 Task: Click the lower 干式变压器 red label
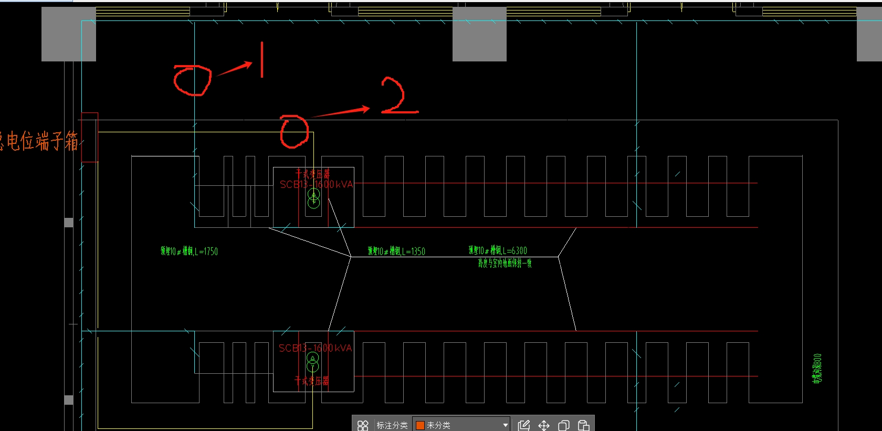coord(312,381)
